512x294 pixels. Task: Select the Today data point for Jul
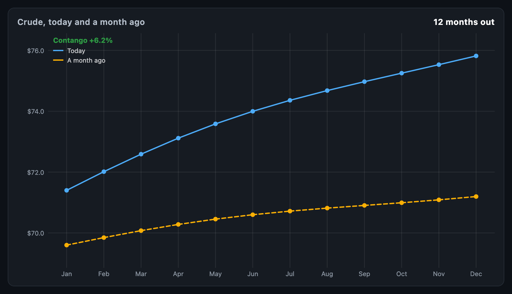[290, 100]
